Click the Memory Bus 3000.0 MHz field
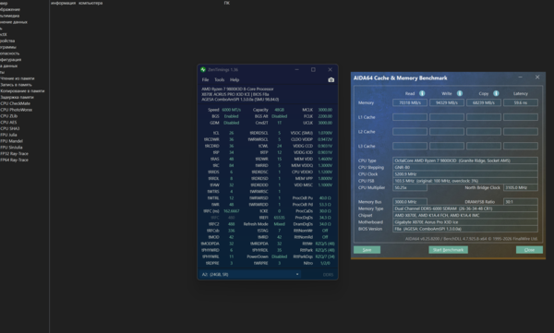The height and width of the screenshot is (333, 554). [410, 202]
